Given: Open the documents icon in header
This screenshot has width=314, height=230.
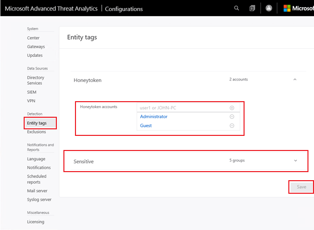Looking at the screenshot, I should click(x=252, y=8).
